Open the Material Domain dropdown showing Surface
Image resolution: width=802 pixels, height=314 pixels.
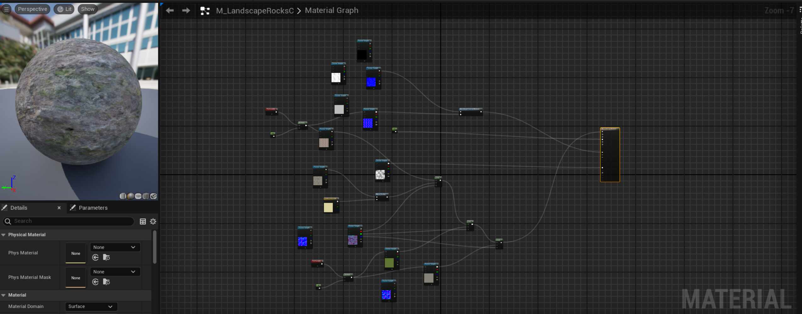pyautogui.click(x=91, y=306)
